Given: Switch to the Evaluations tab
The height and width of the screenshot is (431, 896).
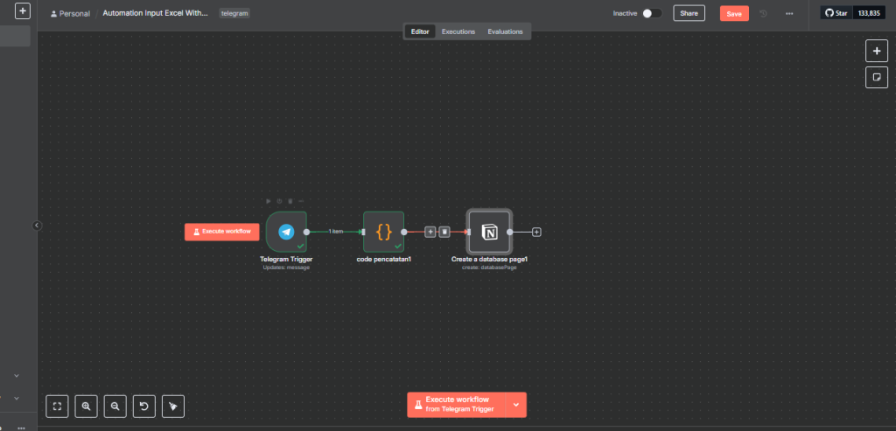Looking at the screenshot, I should tap(505, 31).
